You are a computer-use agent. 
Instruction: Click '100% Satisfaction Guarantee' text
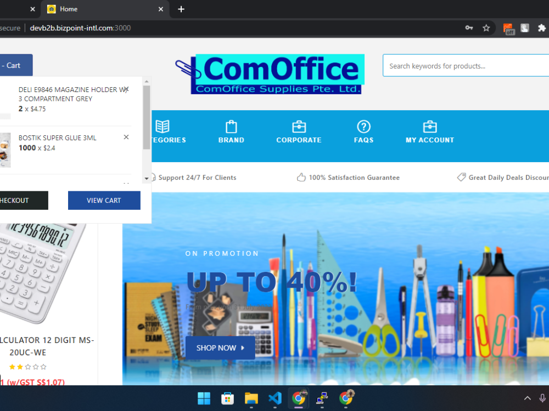tap(354, 178)
